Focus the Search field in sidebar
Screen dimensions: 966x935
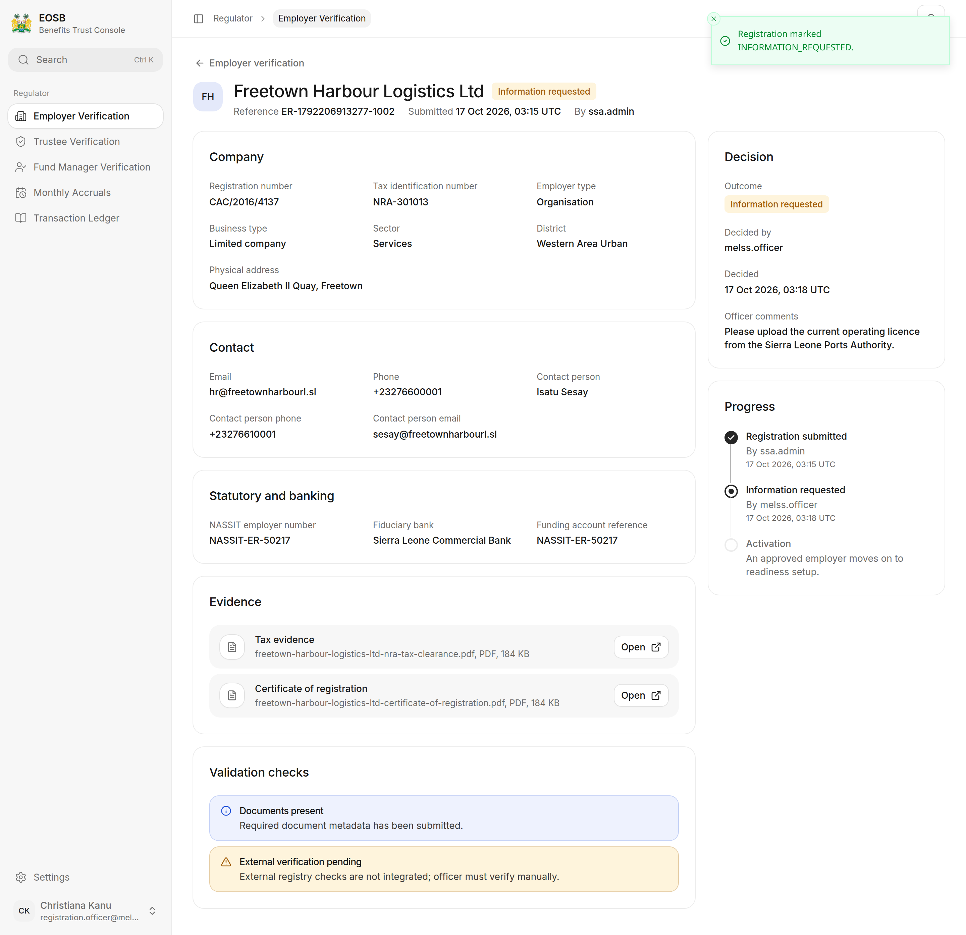85,60
